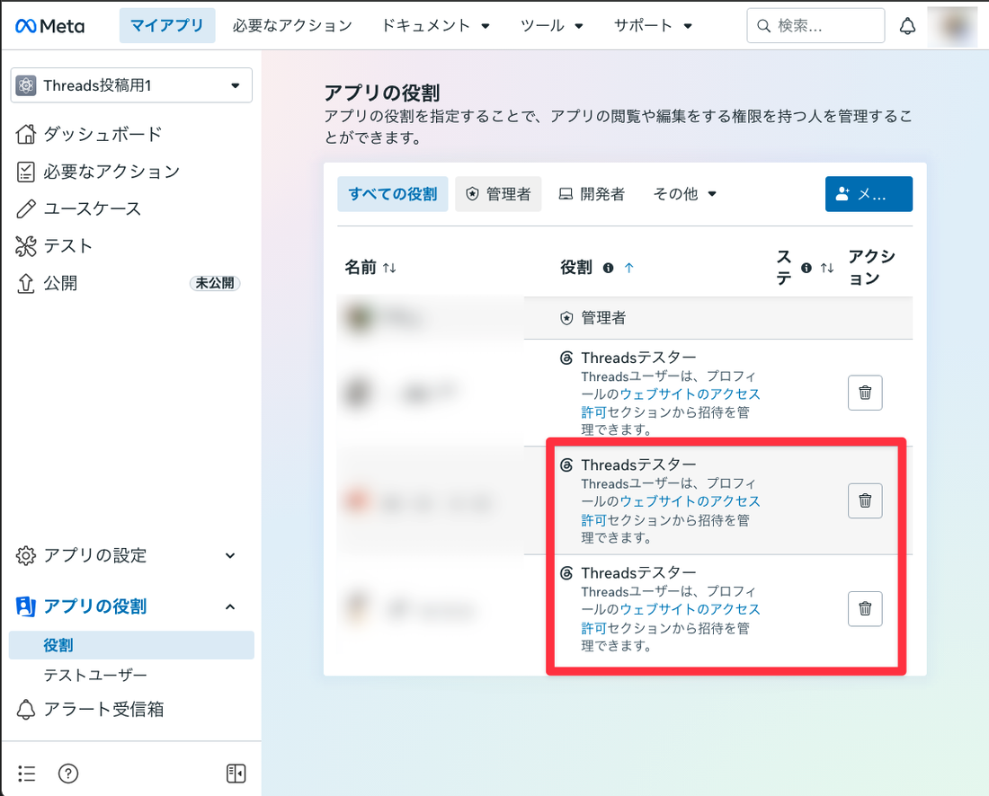Delete the first Threadsテスター row
Screen dimensions: 989x796
point(865,393)
